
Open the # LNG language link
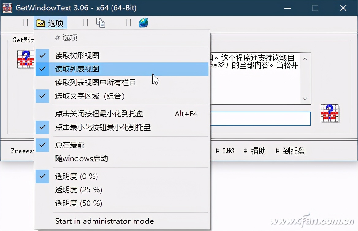pyautogui.click(x=225, y=151)
